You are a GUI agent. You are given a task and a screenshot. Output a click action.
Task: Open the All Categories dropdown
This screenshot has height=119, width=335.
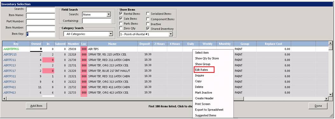coord(111,34)
